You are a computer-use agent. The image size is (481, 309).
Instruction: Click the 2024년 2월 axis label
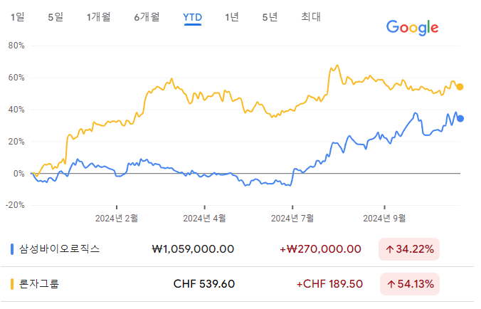117,218
